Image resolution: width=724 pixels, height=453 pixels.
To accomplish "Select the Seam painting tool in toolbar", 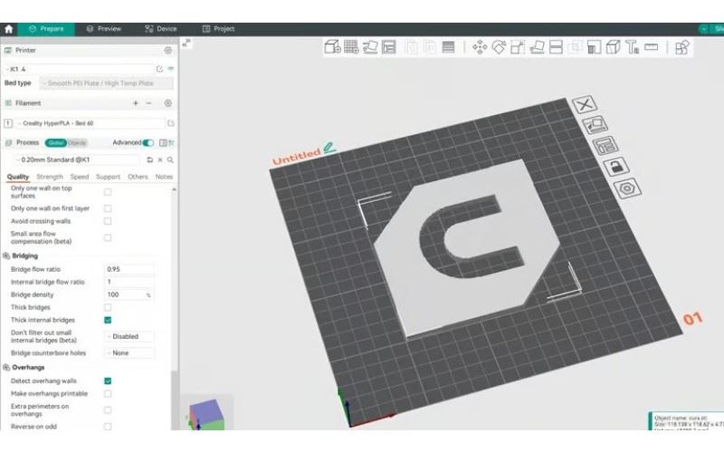I will pos(614,47).
